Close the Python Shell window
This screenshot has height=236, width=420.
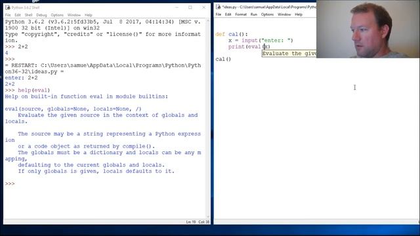coord(204,7)
